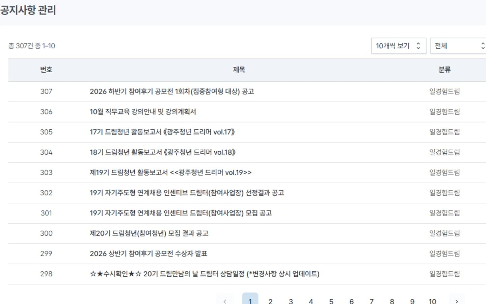Open the 18기 드림청년 활동보고서 vol.18 notice

click(163, 152)
